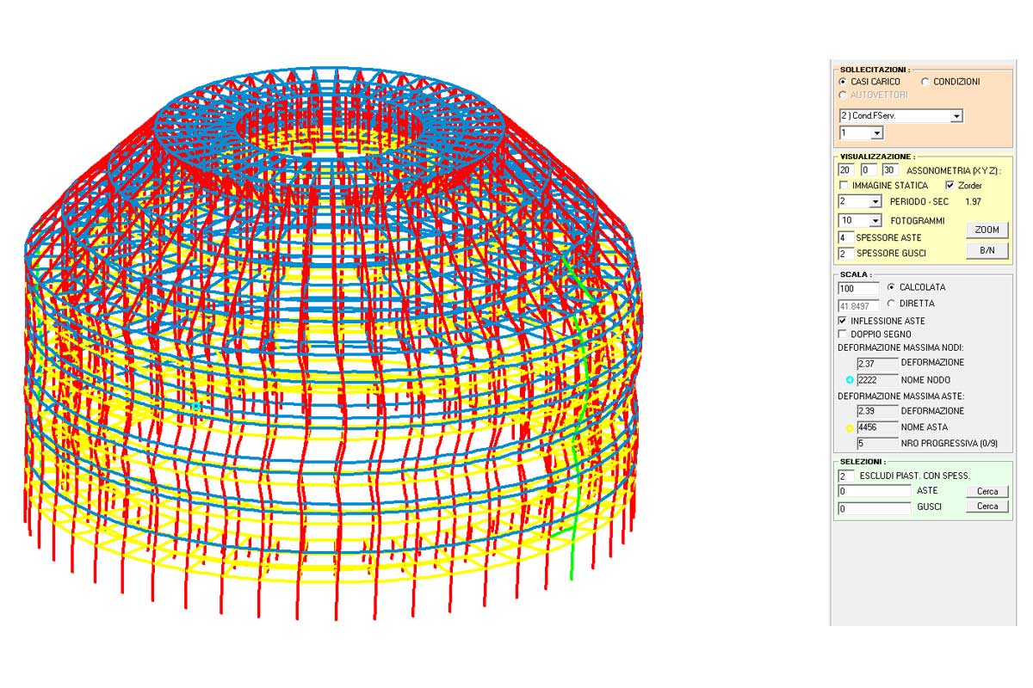This screenshot has height=688, width=1033.
Task: Click the scale value field showing 100
Action: click(858, 288)
